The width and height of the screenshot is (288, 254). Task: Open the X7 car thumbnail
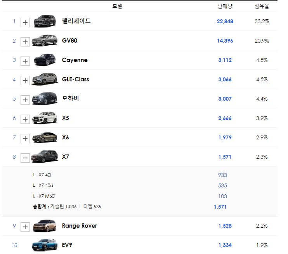pos(45,156)
